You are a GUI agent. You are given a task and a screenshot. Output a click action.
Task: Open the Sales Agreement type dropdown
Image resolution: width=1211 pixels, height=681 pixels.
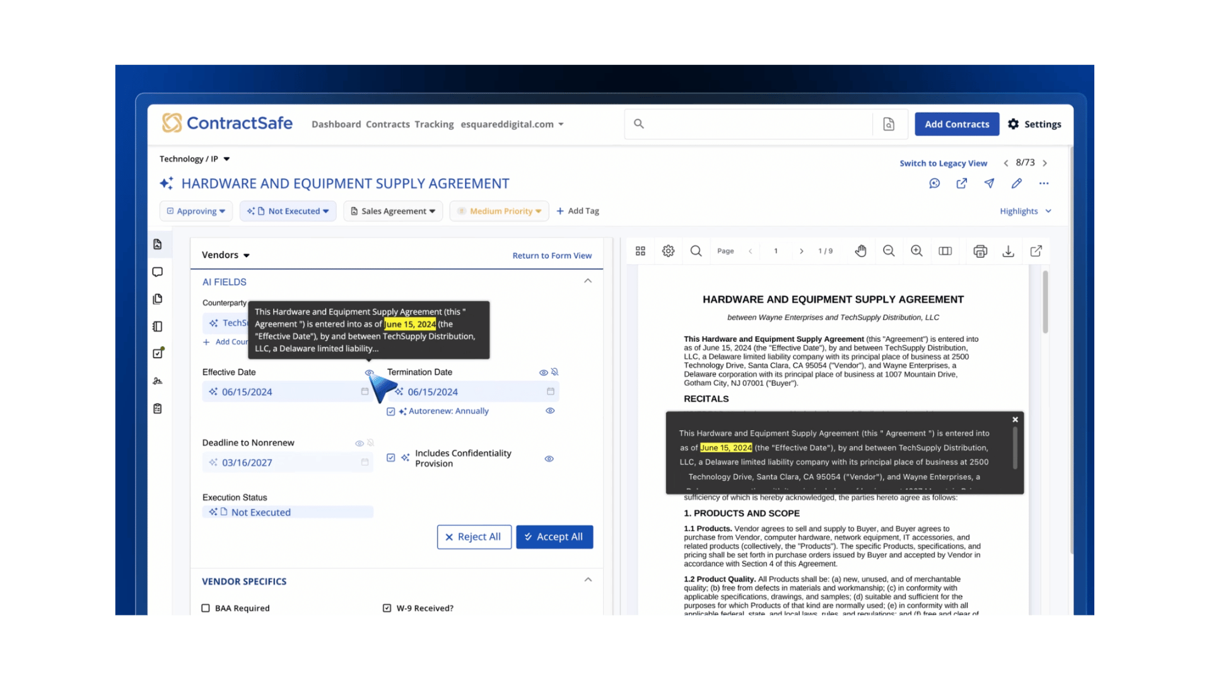[393, 211]
